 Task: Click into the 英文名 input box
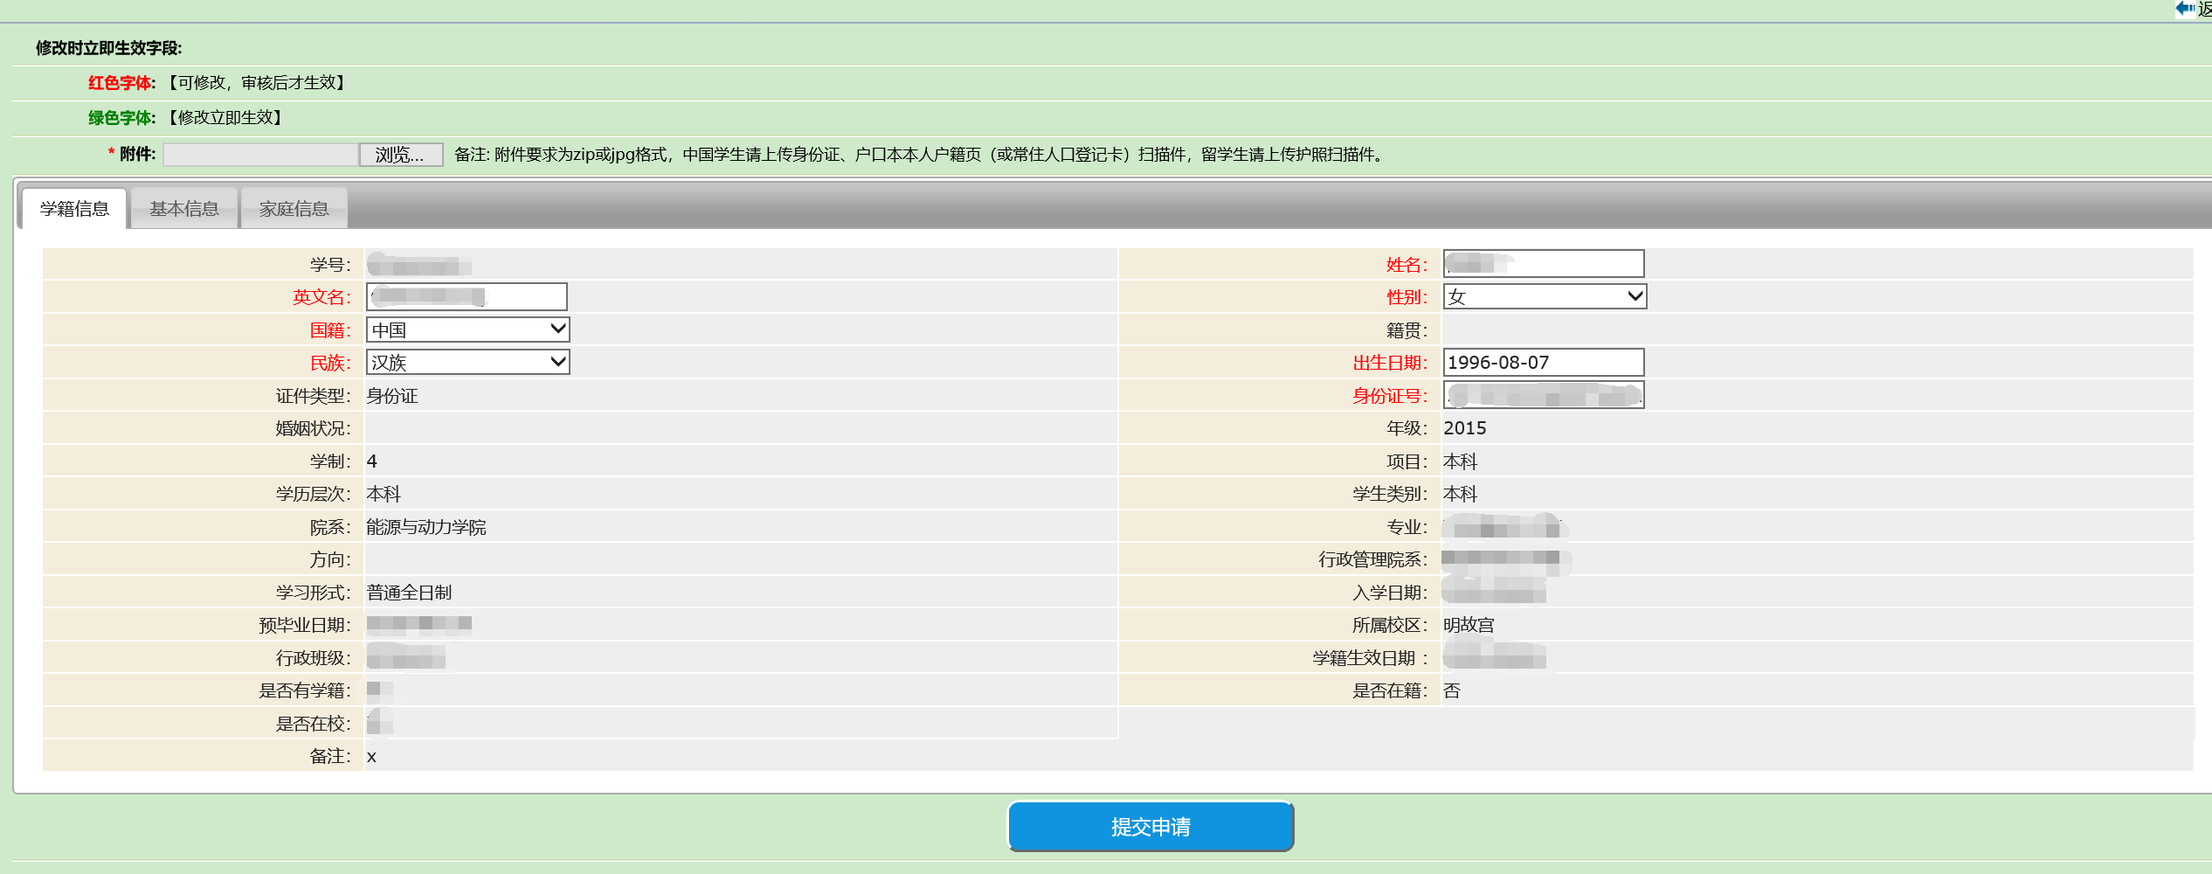click(467, 297)
